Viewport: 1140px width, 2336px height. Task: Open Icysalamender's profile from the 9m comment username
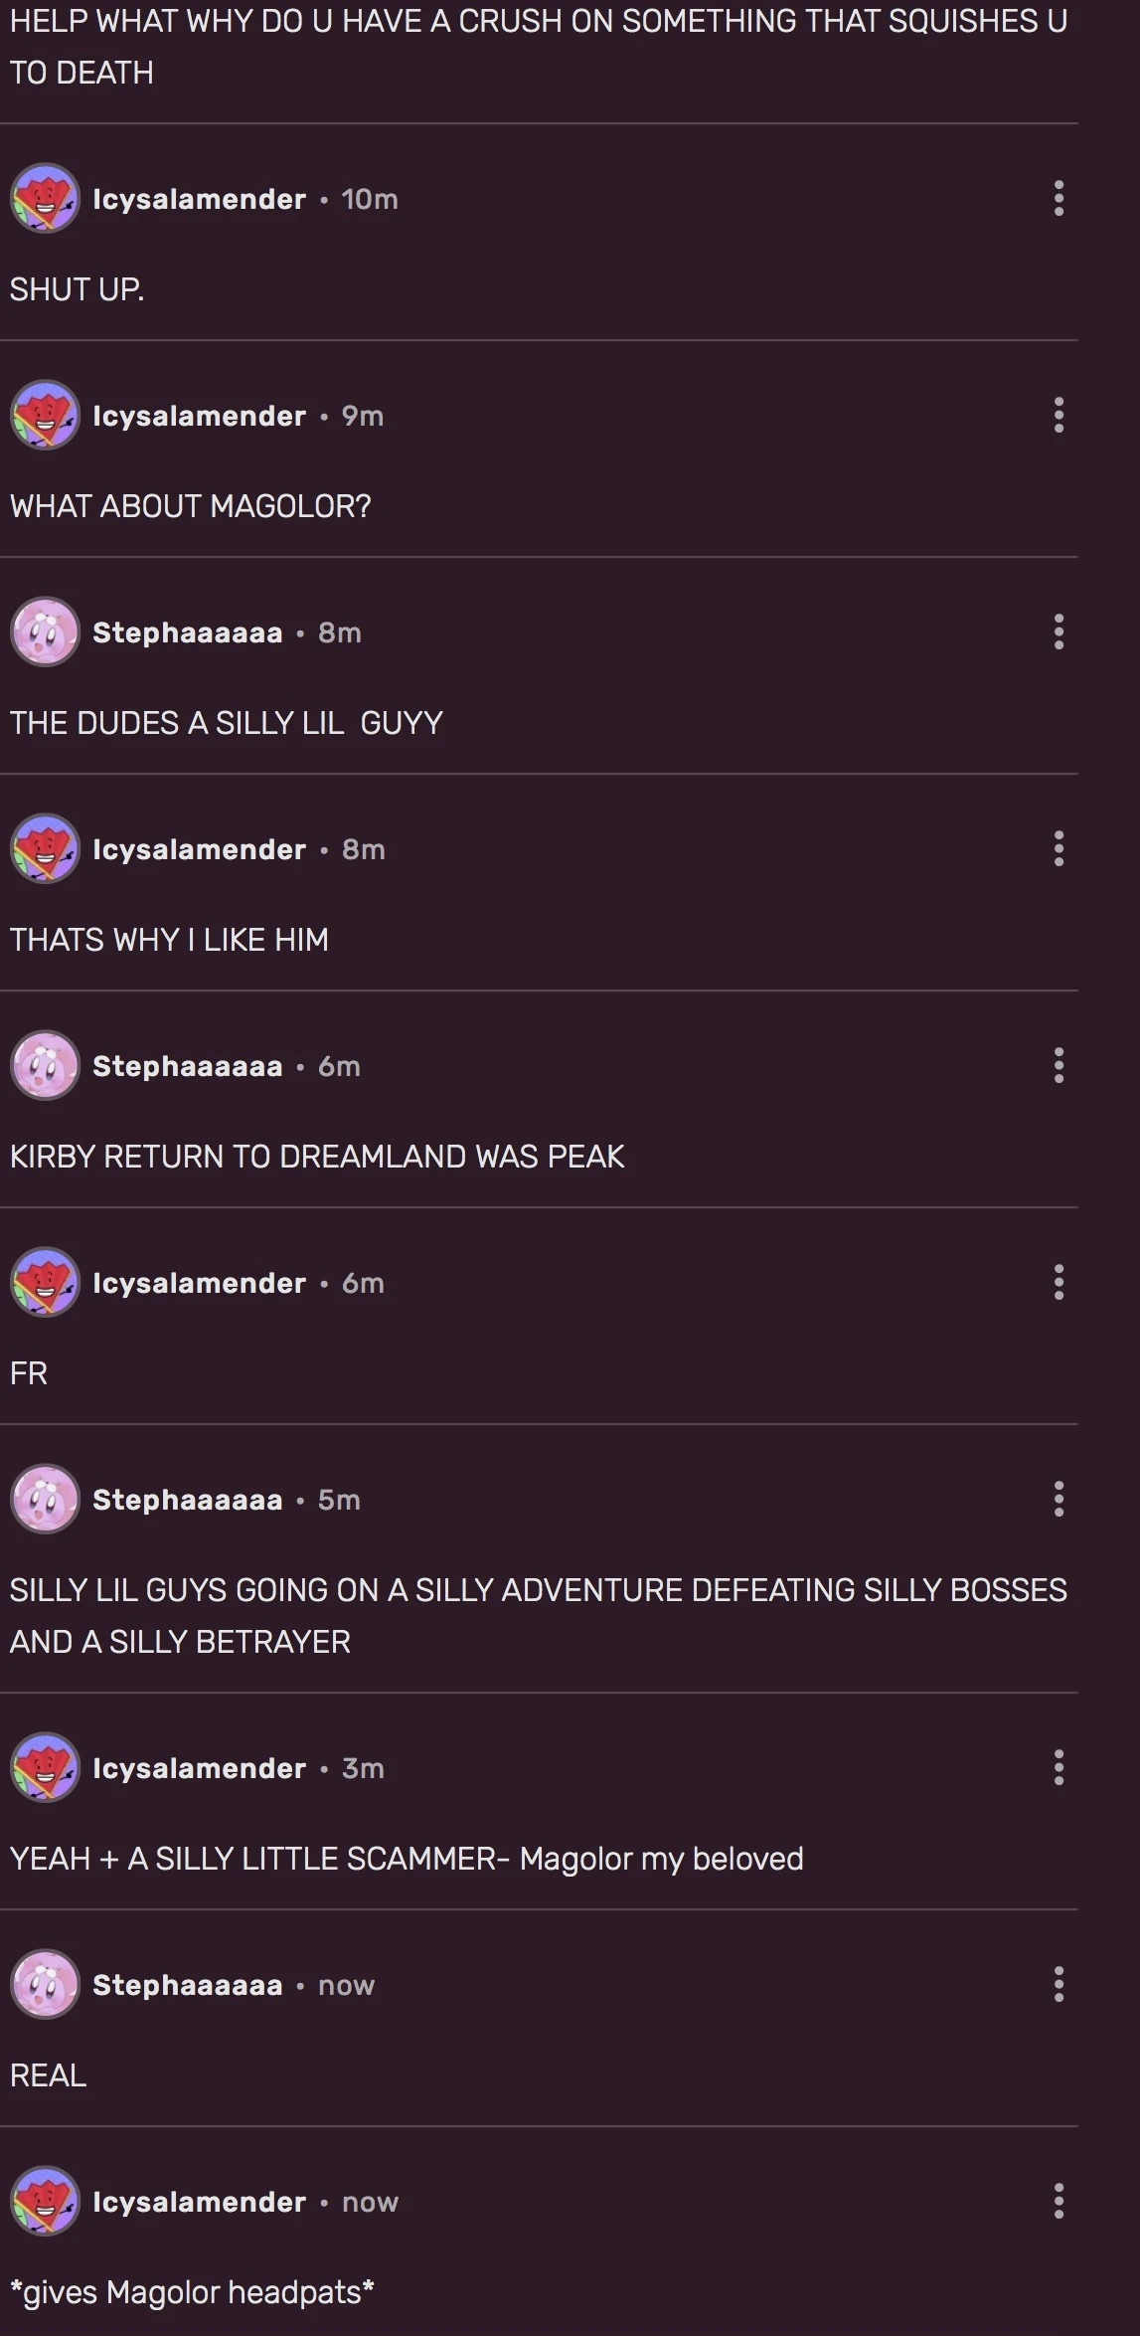200,416
